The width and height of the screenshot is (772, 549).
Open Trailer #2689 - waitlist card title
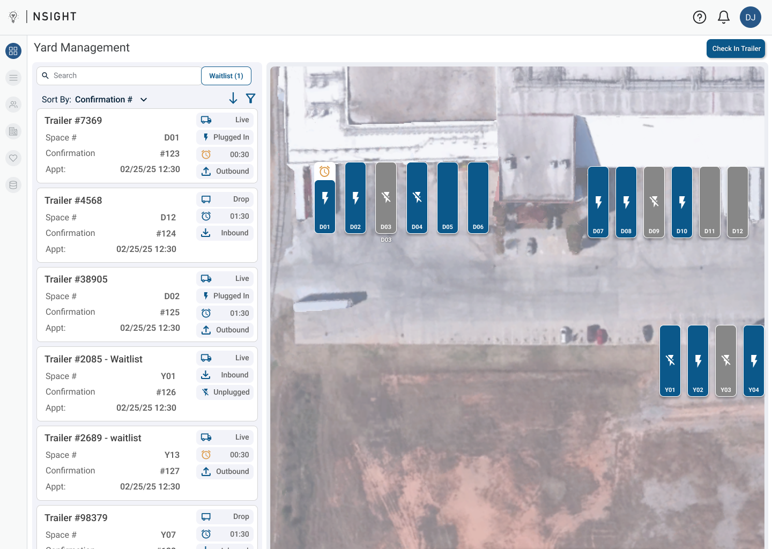93,438
